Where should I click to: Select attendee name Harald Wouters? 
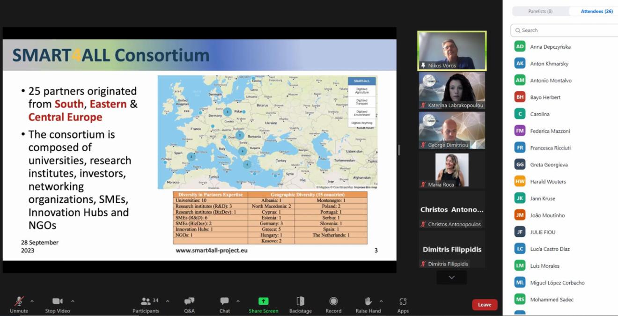(x=548, y=182)
